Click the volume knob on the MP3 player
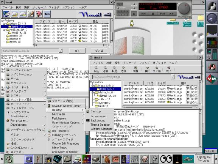 pyautogui.click(x=184, y=8)
